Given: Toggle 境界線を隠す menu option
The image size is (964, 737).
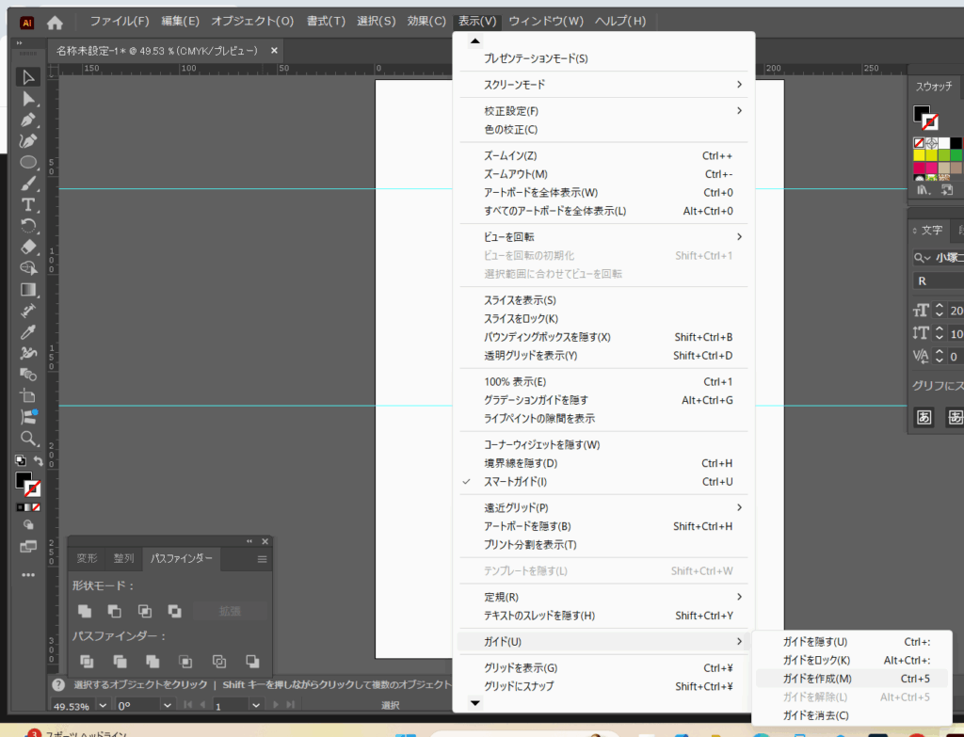Looking at the screenshot, I should tap(521, 463).
